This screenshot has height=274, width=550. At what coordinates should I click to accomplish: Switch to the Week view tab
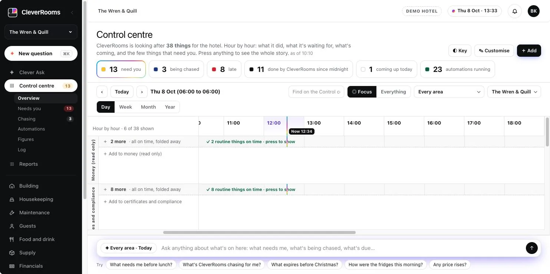(125, 107)
